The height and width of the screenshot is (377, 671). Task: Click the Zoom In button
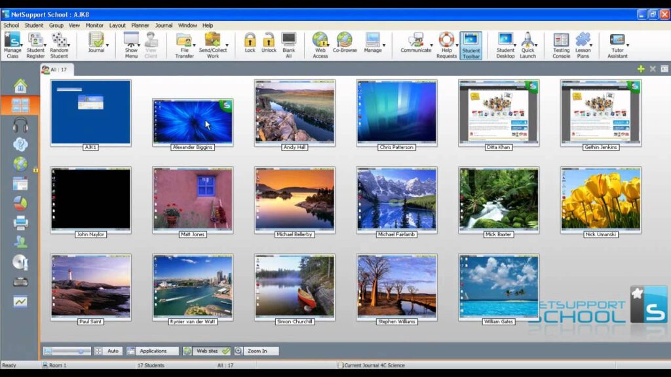coord(256,351)
